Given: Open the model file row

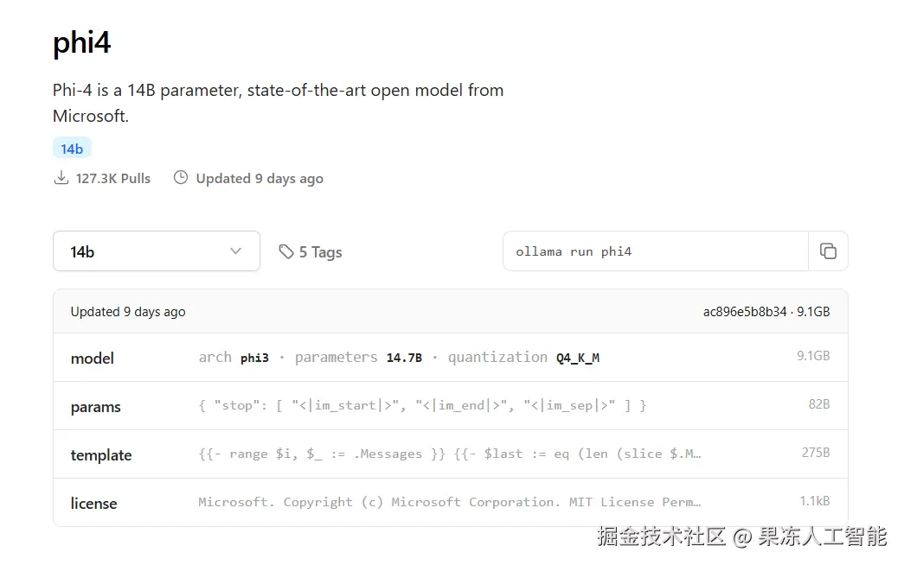Looking at the screenshot, I should [x=93, y=358].
